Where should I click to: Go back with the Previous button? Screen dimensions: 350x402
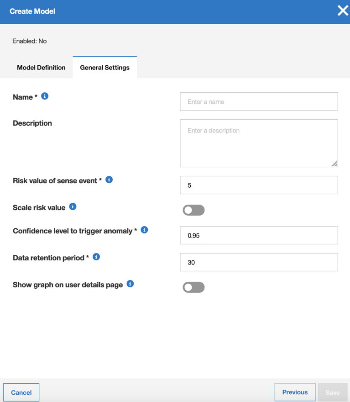click(295, 392)
